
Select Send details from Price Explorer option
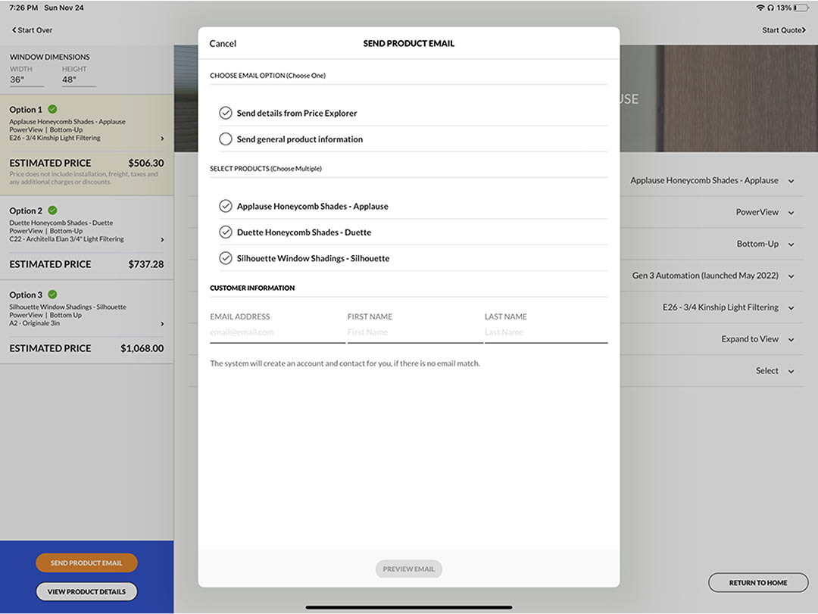pyautogui.click(x=226, y=114)
